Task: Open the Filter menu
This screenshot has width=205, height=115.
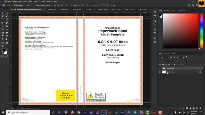Action: click(x=35, y=2)
